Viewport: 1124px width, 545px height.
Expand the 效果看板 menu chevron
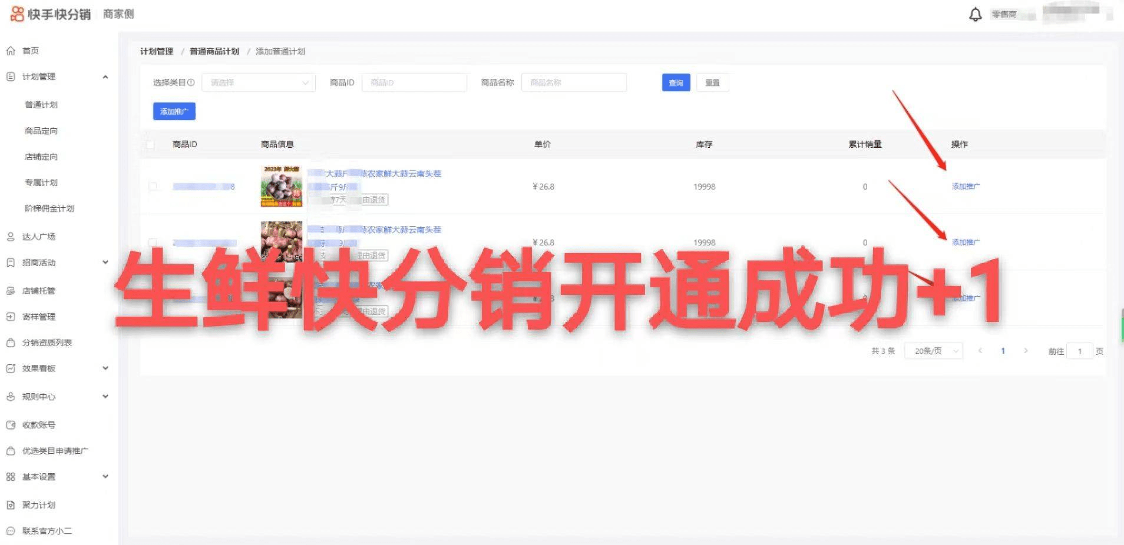105,368
